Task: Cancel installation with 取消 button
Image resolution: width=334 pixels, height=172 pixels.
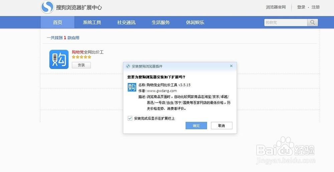Action: pyautogui.click(x=221, y=125)
